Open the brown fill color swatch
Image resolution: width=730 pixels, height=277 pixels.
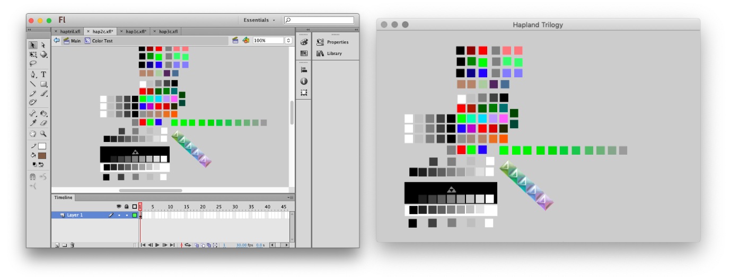point(42,156)
